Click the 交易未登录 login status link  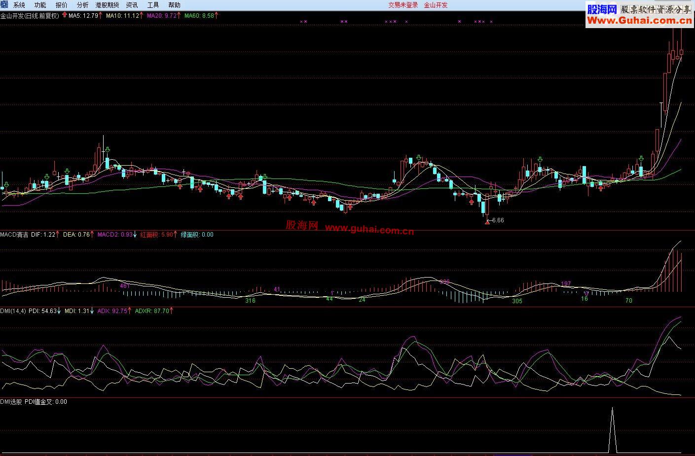[403, 5]
